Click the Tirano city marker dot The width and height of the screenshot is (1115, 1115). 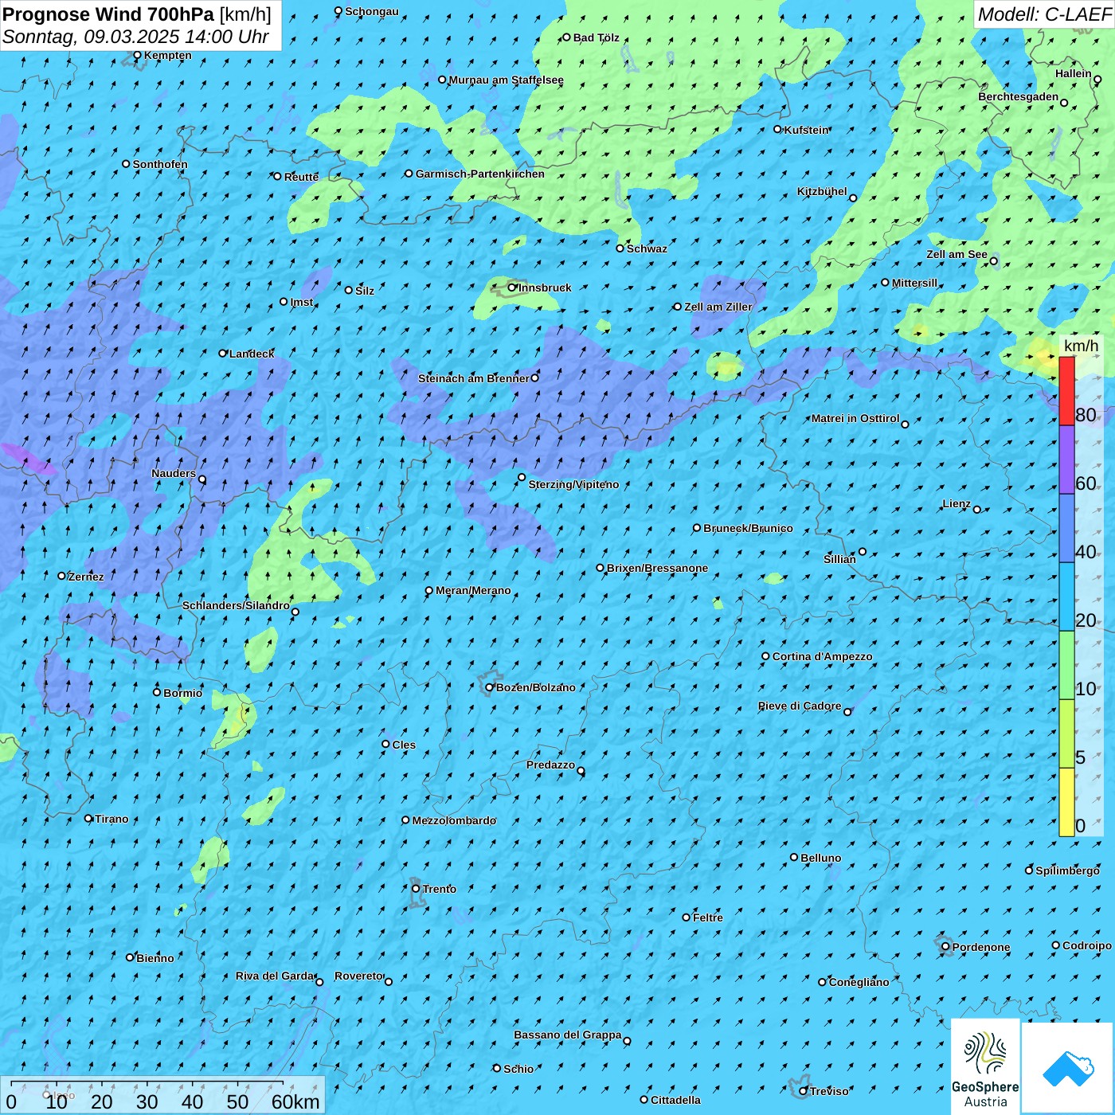point(88,818)
